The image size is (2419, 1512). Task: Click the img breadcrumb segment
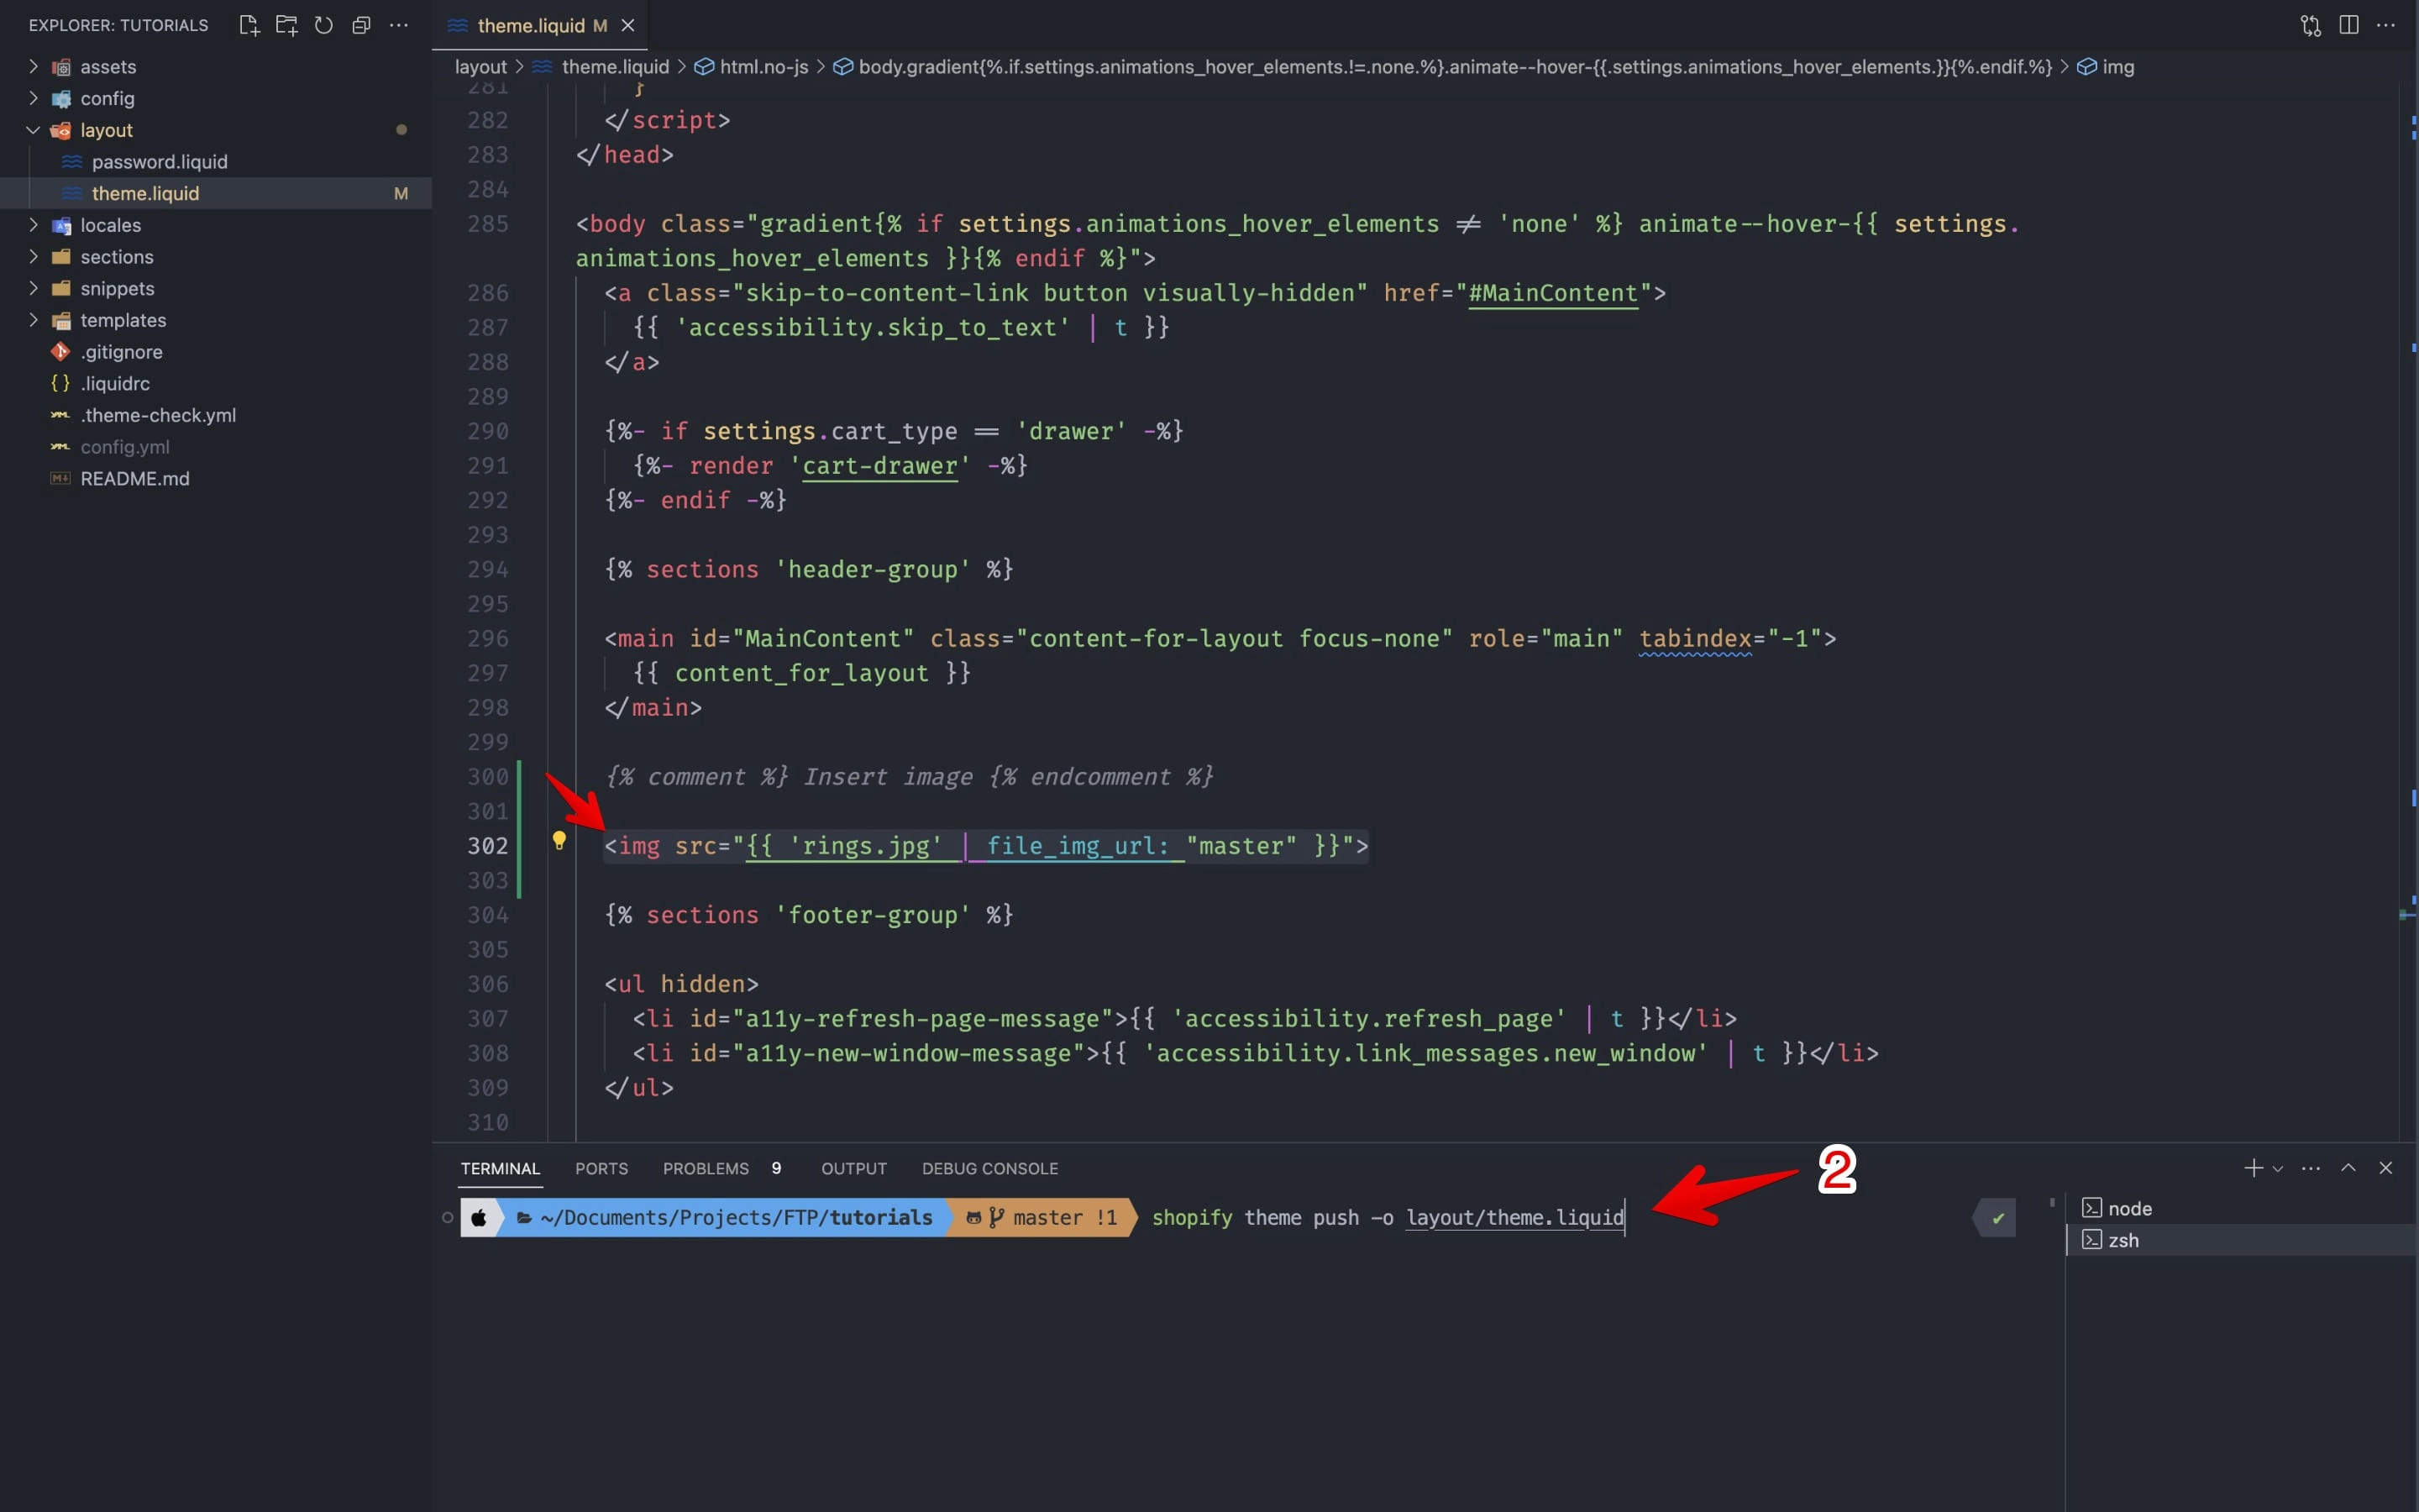2118,67
